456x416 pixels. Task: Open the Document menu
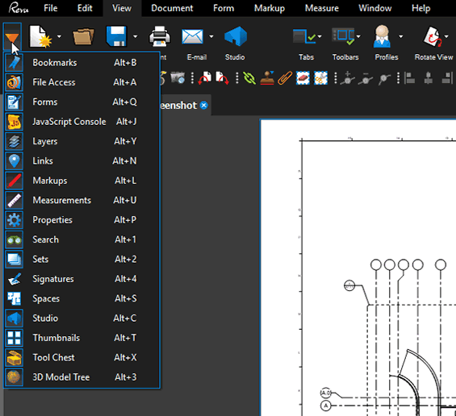point(172,8)
